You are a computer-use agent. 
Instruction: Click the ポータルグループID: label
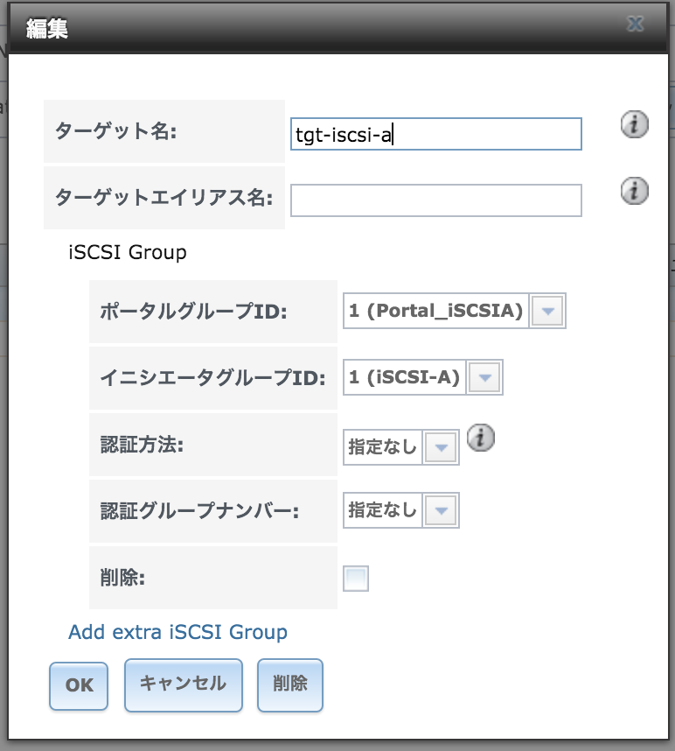tap(194, 312)
